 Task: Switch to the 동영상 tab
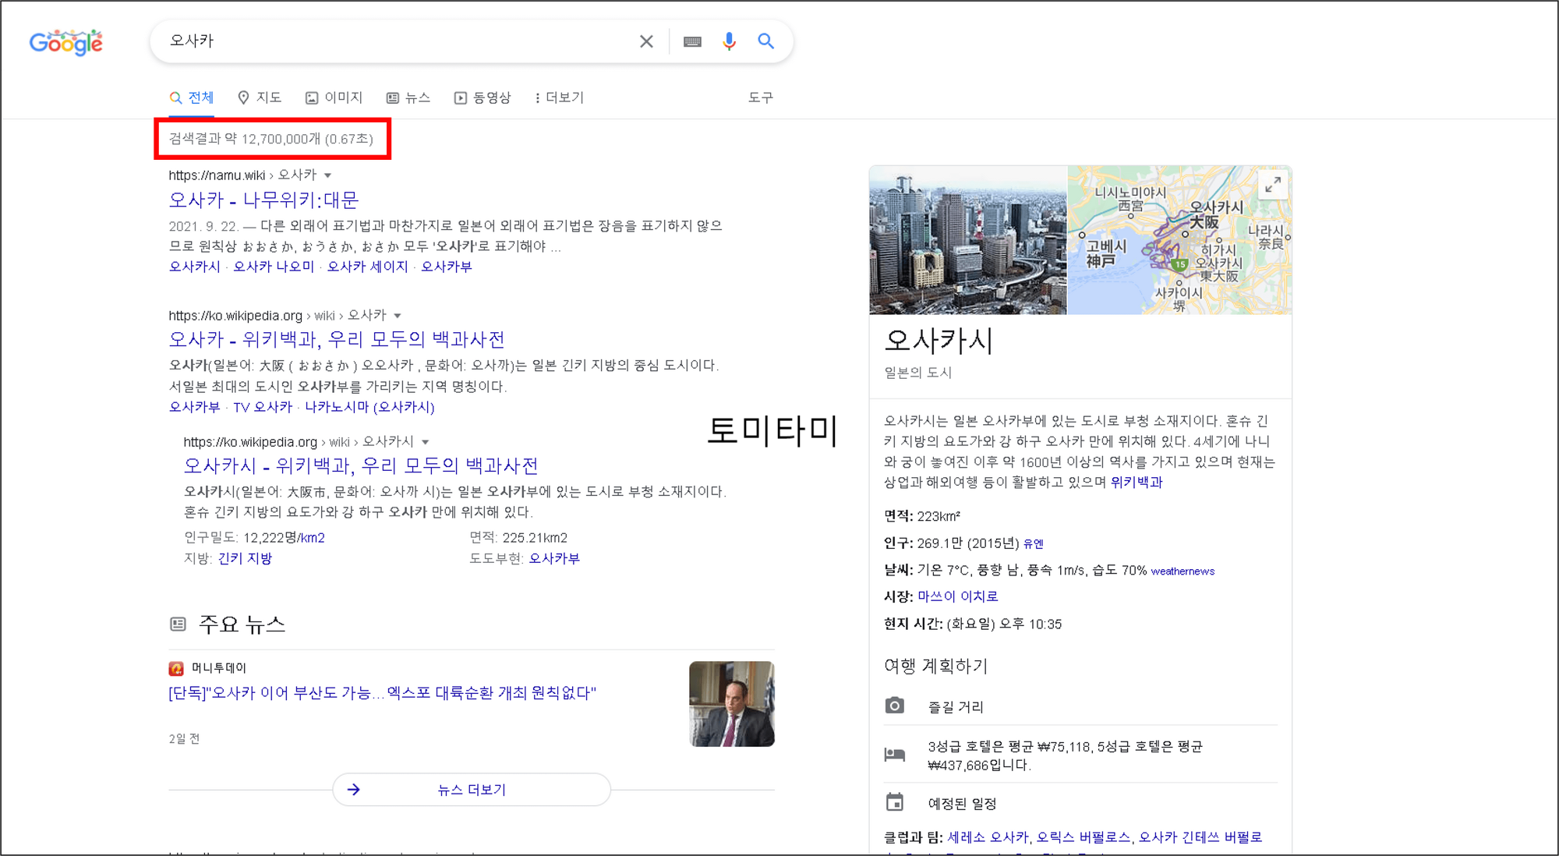[483, 97]
